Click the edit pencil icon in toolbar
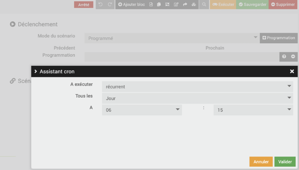Viewport: 299px width, 170px height. point(176,4)
